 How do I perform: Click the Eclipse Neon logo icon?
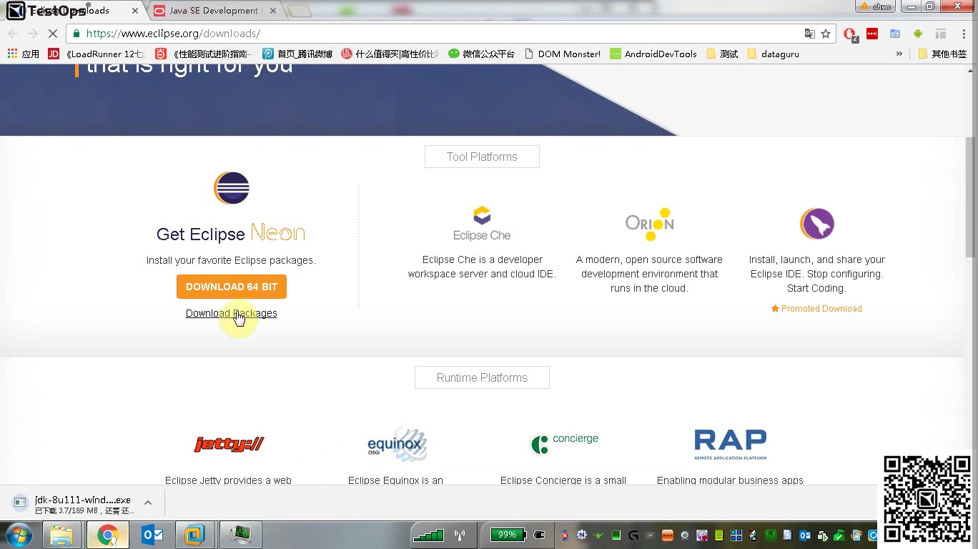tap(232, 188)
